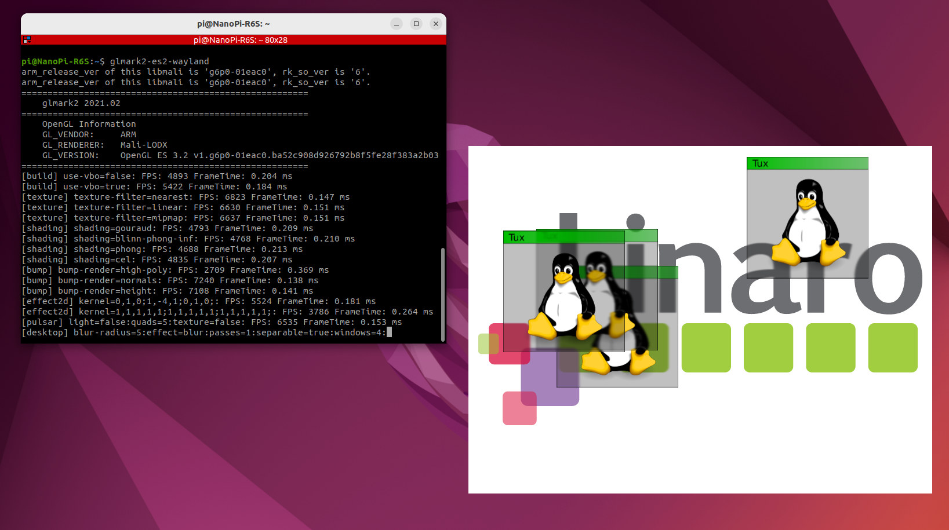The height and width of the screenshot is (530, 949).
Task: Click the 'shading=blinn-phong-inf' result line
Action: click(188, 239)
